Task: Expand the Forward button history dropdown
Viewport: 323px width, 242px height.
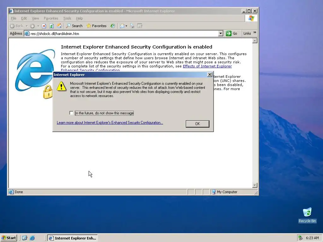Action: click(x=38, y=26)
